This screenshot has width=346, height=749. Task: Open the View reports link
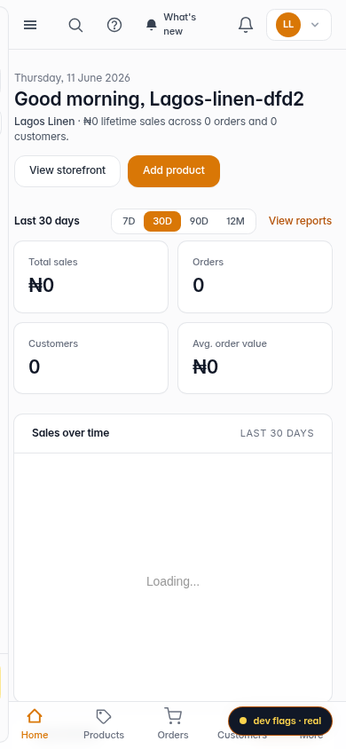(x=300, y=221)
